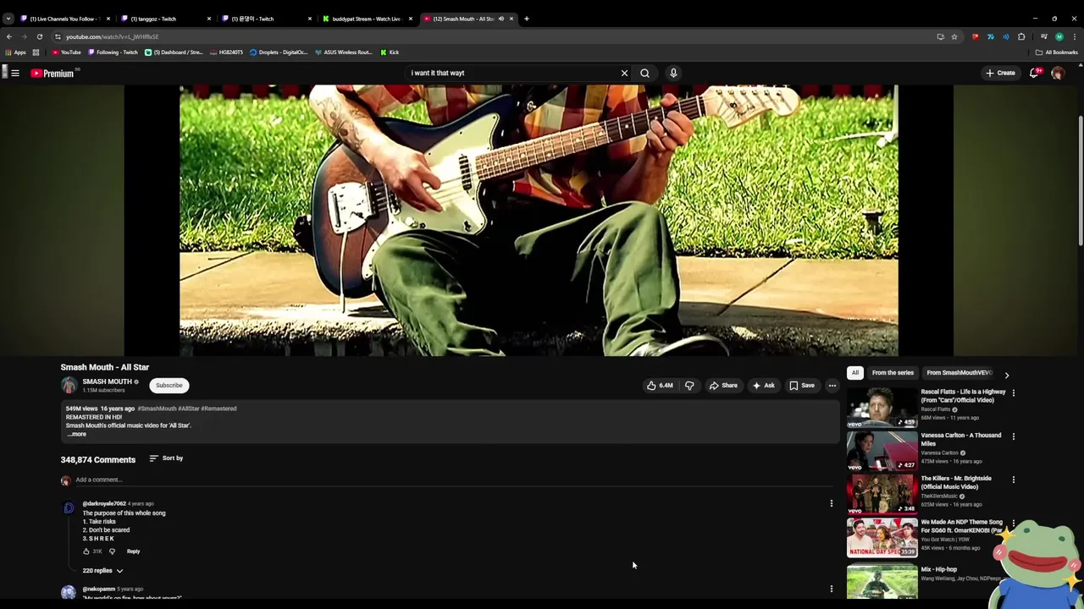Image resolution: width=1084 pixels, height=609 pixels.
Task: Open more actions menu beside Save
Action: pyautogui.click(x=832, y=386)
